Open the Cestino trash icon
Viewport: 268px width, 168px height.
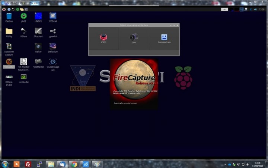pyautogui.click(x=9, y=16)
